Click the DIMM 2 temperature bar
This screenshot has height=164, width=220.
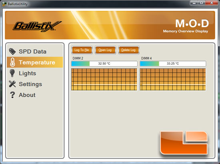point(104,63)
